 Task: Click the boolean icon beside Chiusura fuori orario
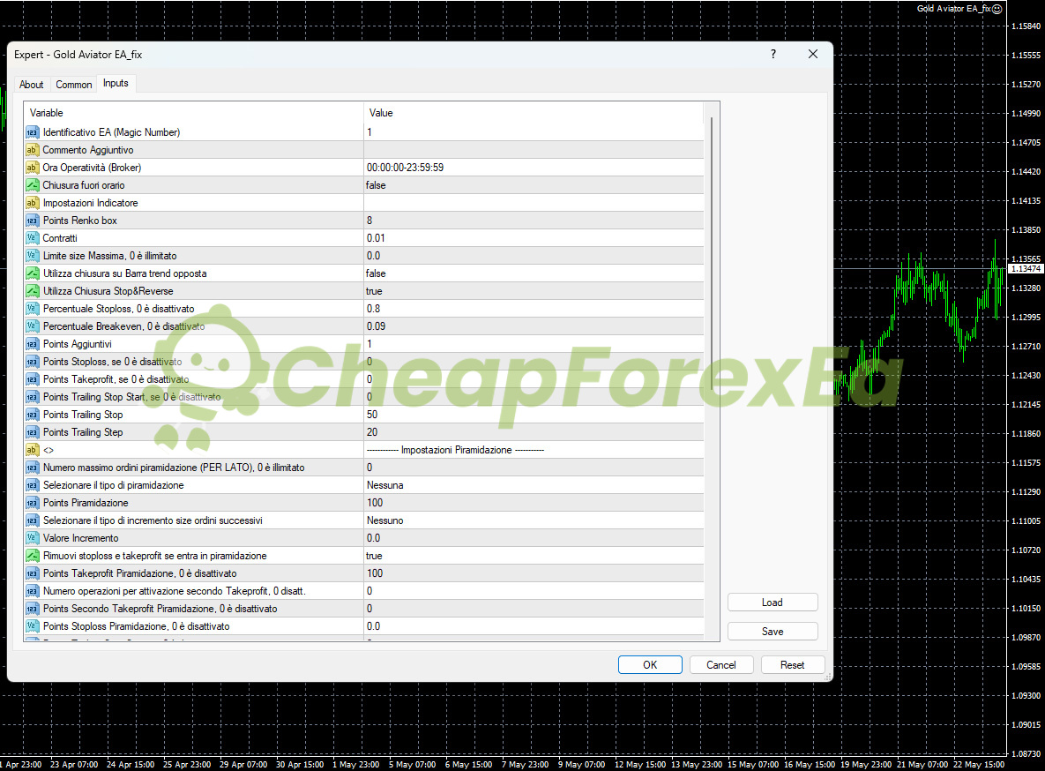pyautogui.click(x=32, y=185)
